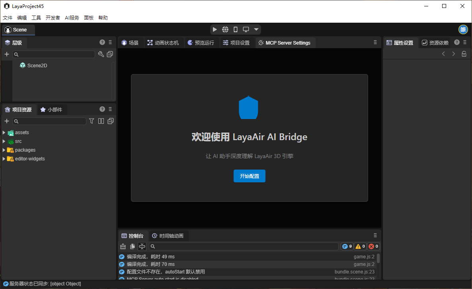The width and height of the screenshot is (472, 289).
Task: Click the browser preview globe icon
Action: (225, 29)
